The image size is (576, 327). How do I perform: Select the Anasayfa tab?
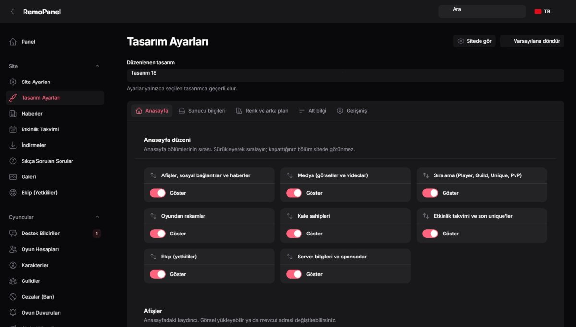[152, 111]
